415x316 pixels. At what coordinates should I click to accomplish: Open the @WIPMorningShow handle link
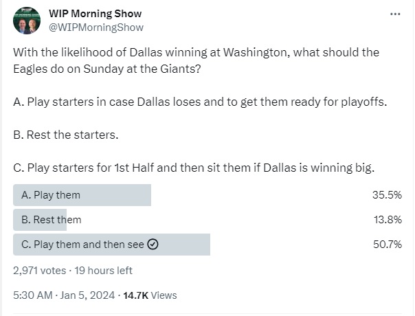(x=96, y=27)
